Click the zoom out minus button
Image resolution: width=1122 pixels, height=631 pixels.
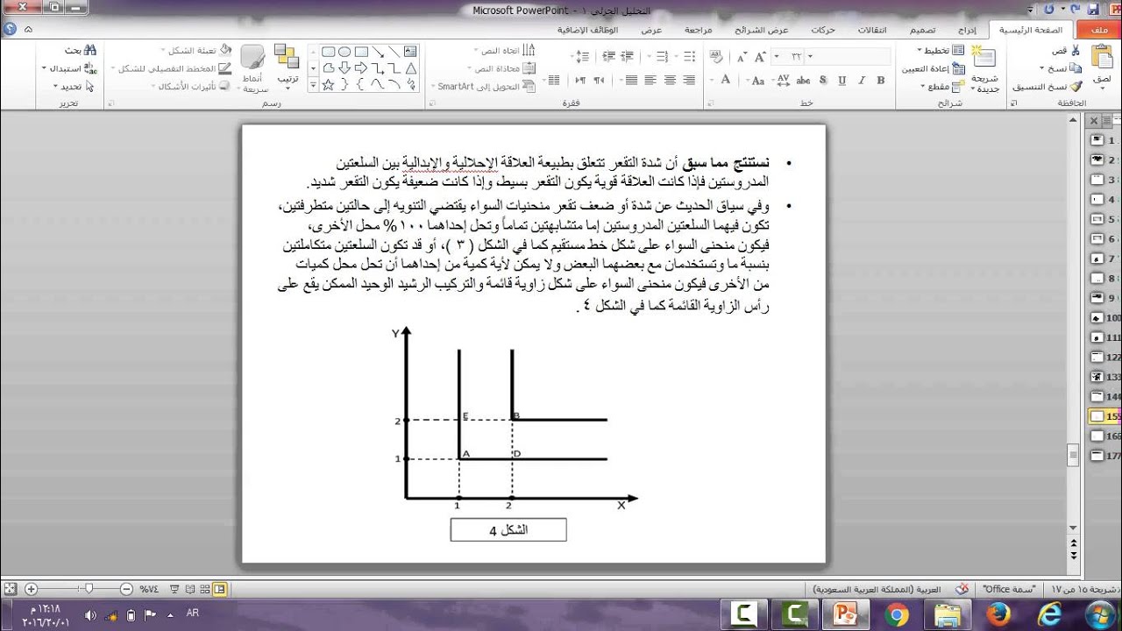click(x=126, y=589)
